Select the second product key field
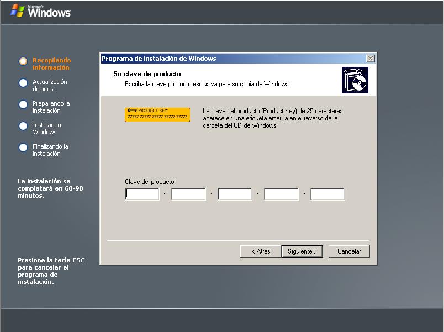This screenshot has width=444, height=332. (x=188, y=194)
